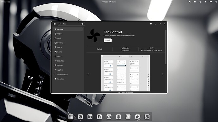
Task: Open the app grid launcher in dock
Action: [71, 117]
